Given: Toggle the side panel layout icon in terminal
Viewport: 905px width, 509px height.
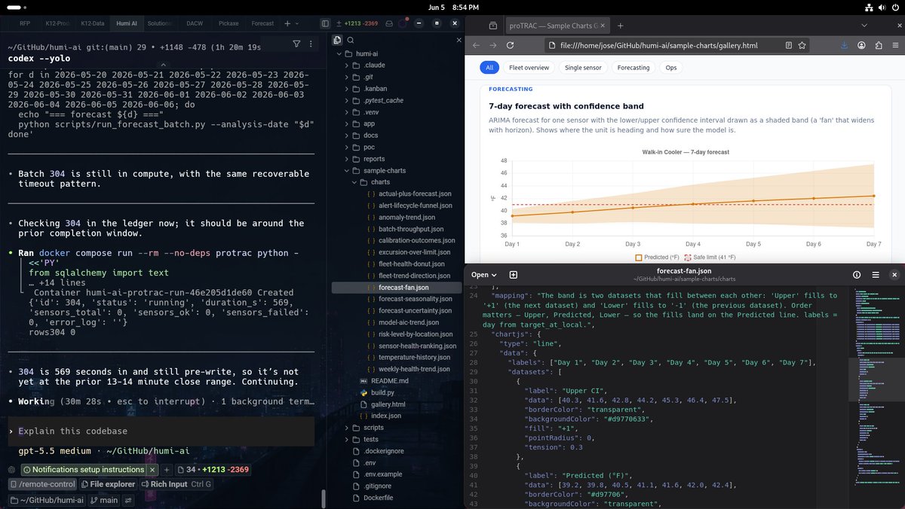Looking at the screenshot, I should point(325,23).
